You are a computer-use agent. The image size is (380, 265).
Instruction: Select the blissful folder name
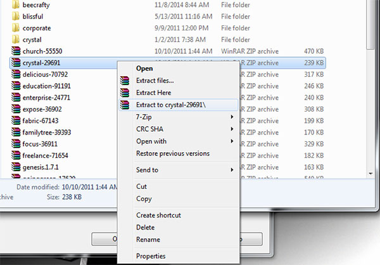pos(33,16)
